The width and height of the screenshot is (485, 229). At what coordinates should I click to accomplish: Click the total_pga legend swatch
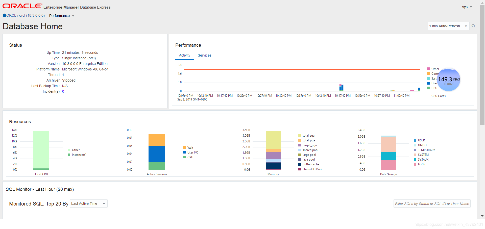coord(300,140)
